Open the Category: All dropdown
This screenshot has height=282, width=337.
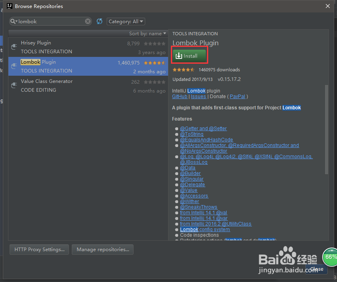(x=126, y=22)
